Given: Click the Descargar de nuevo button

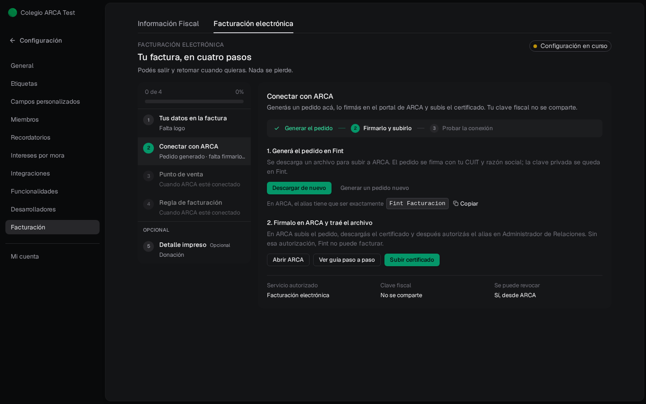Looking at the screenshot, I should (299, 188).
